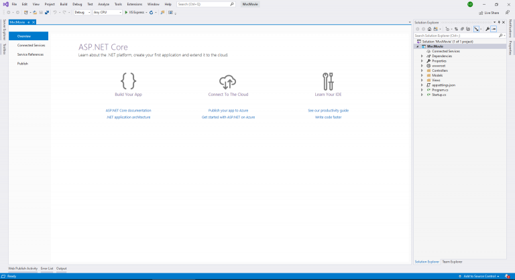This screenshot has width=515, height=280.
Task: Open Properties wrench icon in Solution Explorer
Action: click(x=488, y=29)
